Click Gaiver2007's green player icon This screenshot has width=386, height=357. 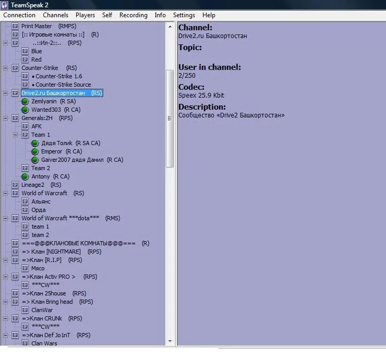(x=35, y=160)
